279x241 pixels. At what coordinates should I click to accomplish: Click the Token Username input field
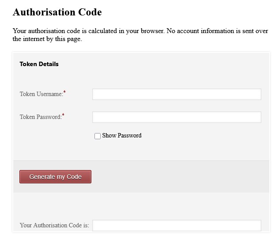coord(177,94)
